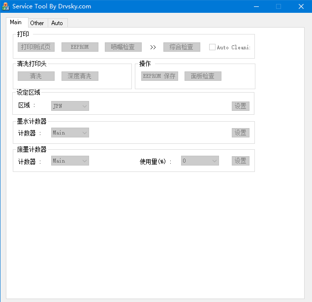This screenshot has height=302, width=312.
Task: Open the 区域 JPN region dropdown
Action: 70,106
